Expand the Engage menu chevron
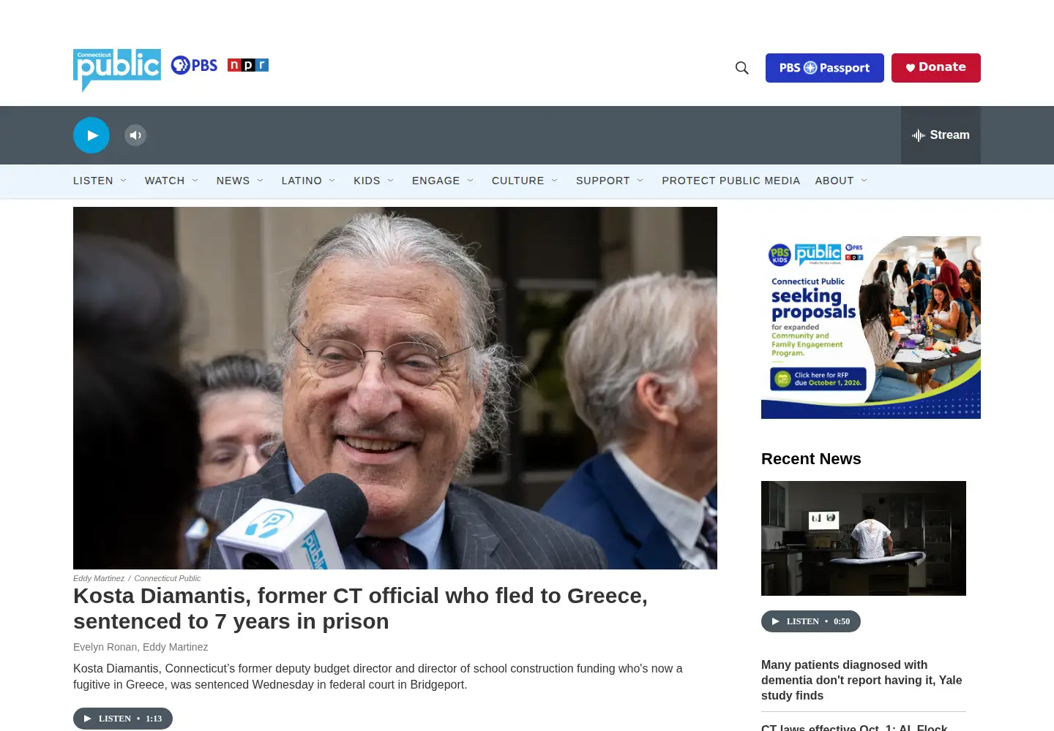This screenshot has width=1054, height=731. [x=471, y=181]
